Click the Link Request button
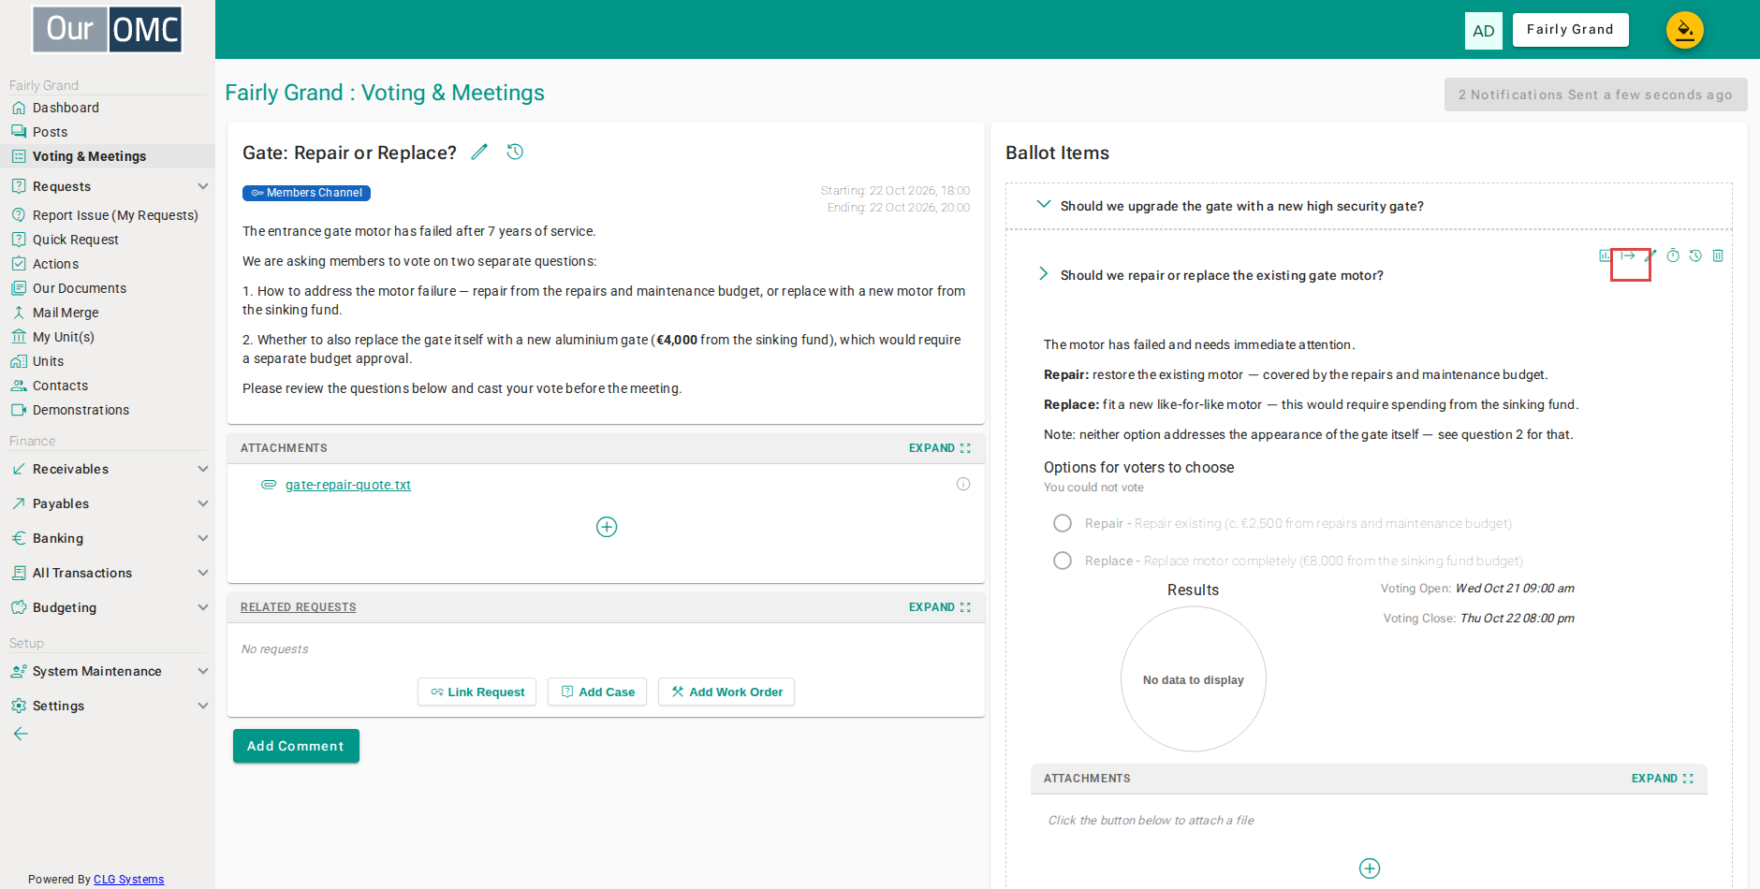The image size is (1760, 889). tap(477, 692)
